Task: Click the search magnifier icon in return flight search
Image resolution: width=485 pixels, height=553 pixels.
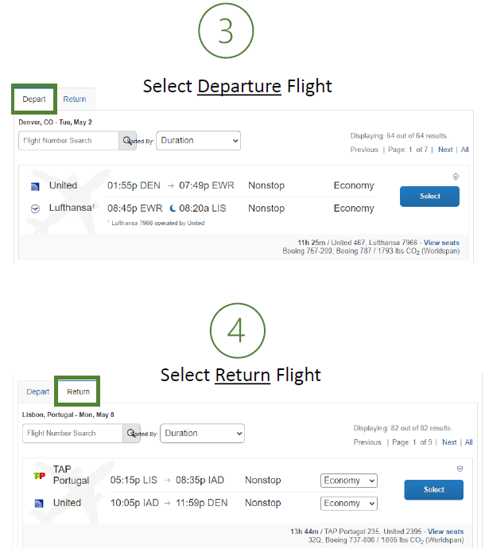Action: click(x=131, y=434)
